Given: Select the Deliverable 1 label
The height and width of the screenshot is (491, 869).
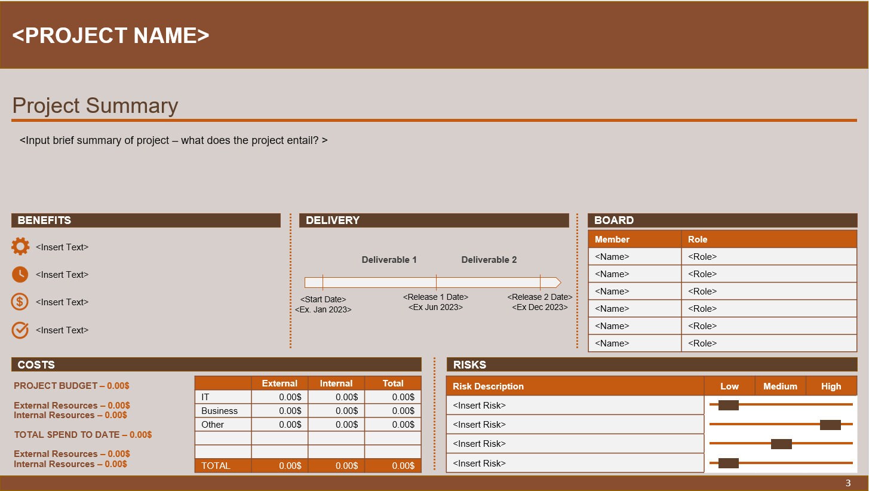Looking at the screenshot, I should click(389, 259).
